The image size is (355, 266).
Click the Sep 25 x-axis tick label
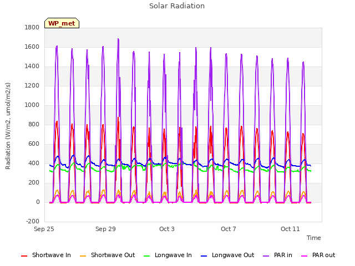point(44,229)
